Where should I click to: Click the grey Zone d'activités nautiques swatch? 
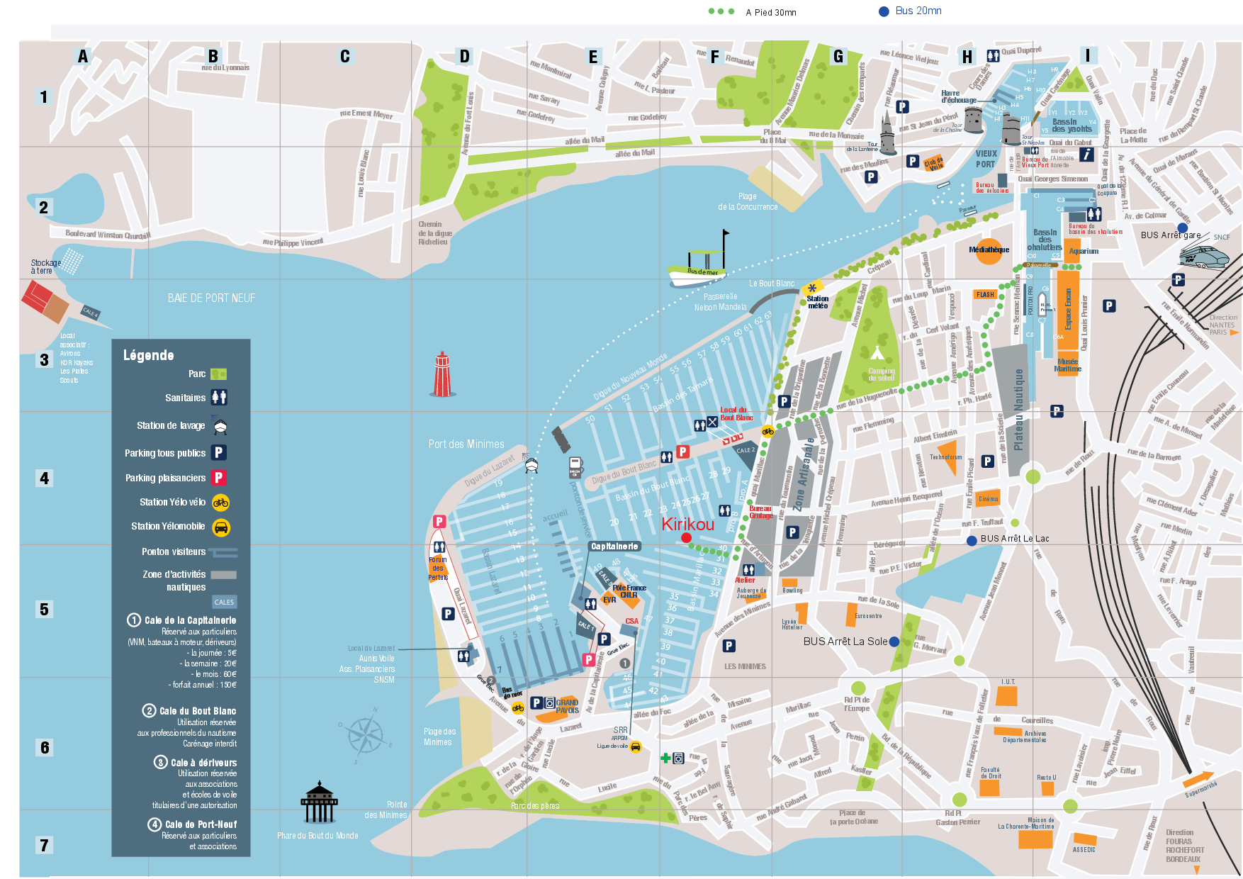[x=223, y=575]
